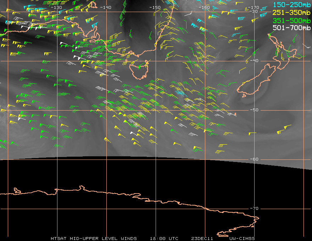Click the -50 latitude label
Image resolution: width=312 pixels, height=241 pixels.
pos(254,110)
